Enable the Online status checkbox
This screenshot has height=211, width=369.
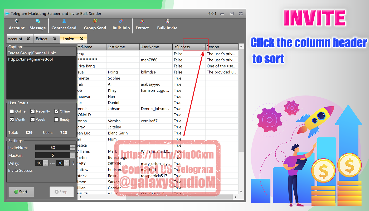12,111
